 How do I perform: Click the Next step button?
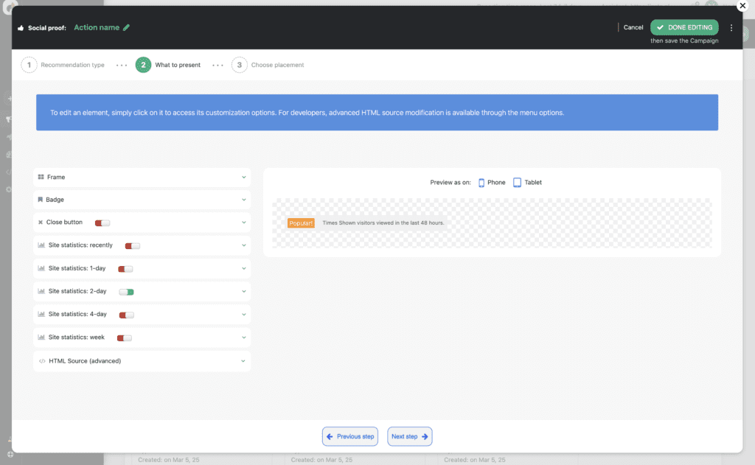[409, 436]
